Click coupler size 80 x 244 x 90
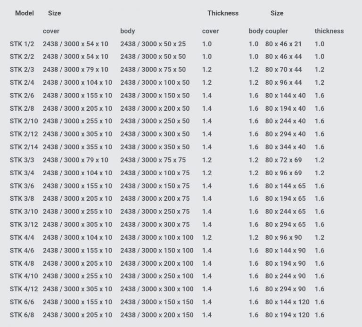 (x=285, y=276)
